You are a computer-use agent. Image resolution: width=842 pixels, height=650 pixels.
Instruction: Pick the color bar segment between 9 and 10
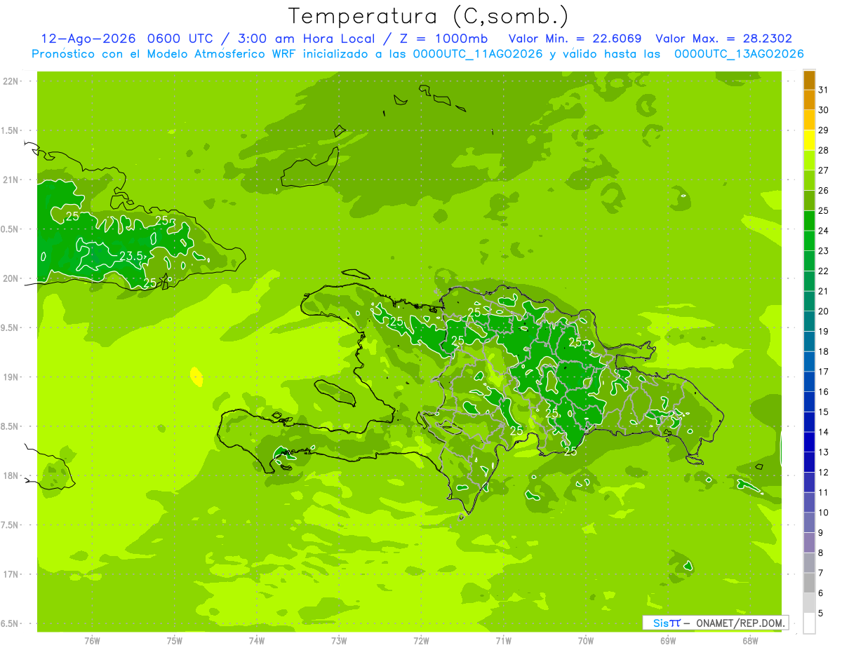(x=809, y=522)
